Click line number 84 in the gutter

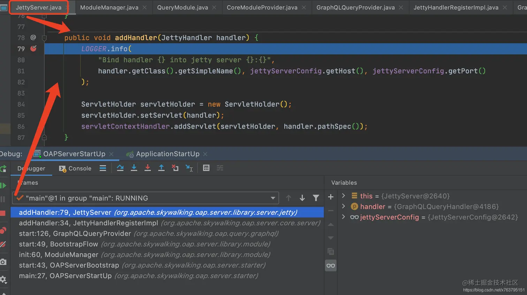21,104
